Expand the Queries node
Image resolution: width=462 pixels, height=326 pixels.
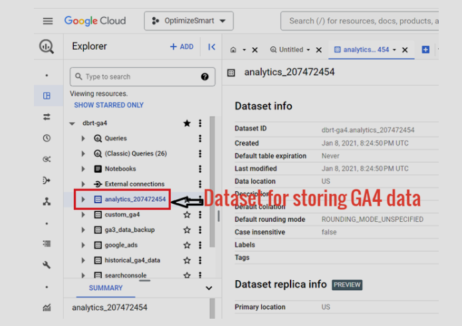pyautogui.click(x=83, y=138)
